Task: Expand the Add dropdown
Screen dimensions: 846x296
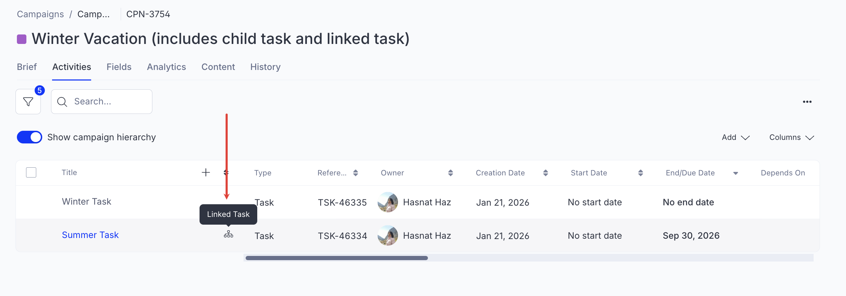Action: pos(735,137)
